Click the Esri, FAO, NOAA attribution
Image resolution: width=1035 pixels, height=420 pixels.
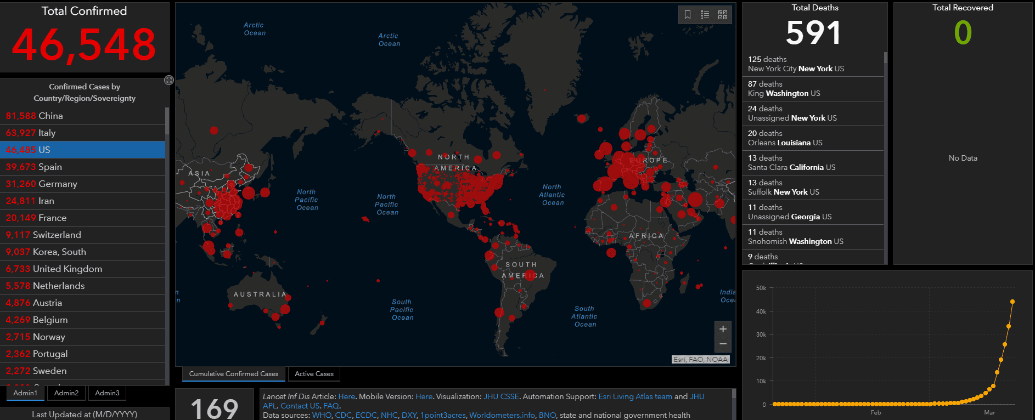tap(701, 360)
